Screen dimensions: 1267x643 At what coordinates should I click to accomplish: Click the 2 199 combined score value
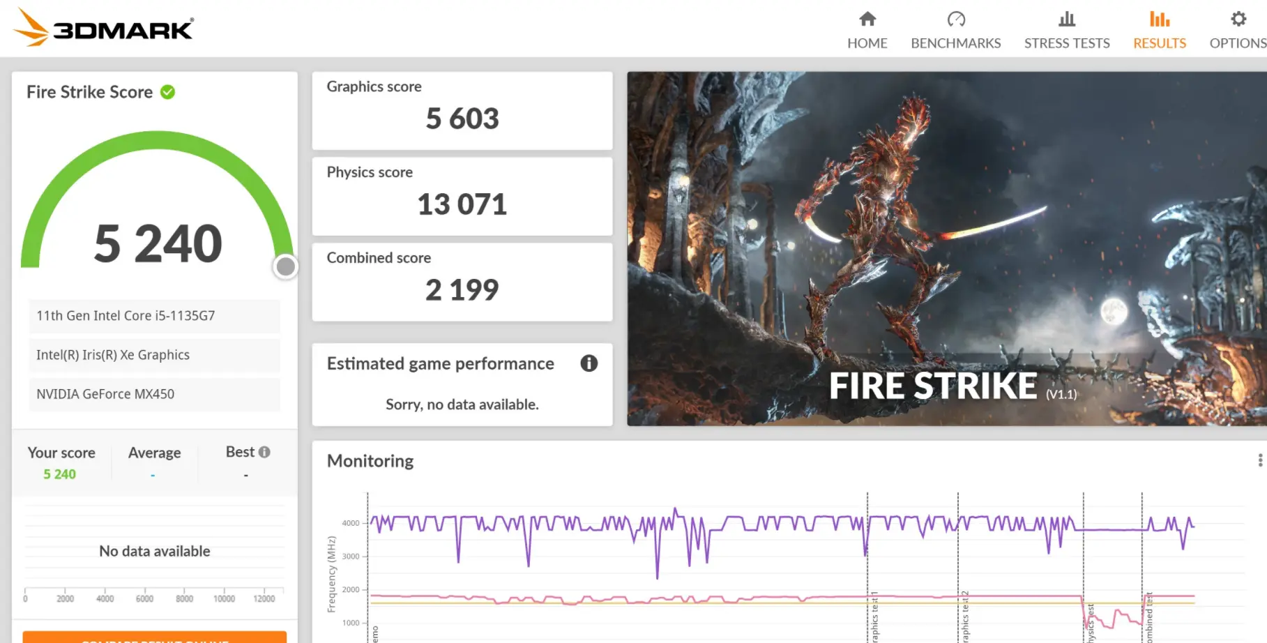point(462,290)
